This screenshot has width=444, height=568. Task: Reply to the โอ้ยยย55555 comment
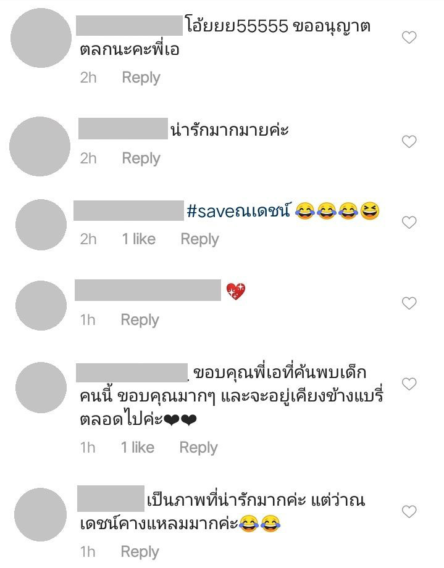141,78
